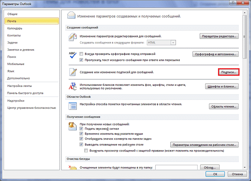Toggle ignore original message text checkbox
This screenshot has height=181, width=251.
click(x=81, y=60)
